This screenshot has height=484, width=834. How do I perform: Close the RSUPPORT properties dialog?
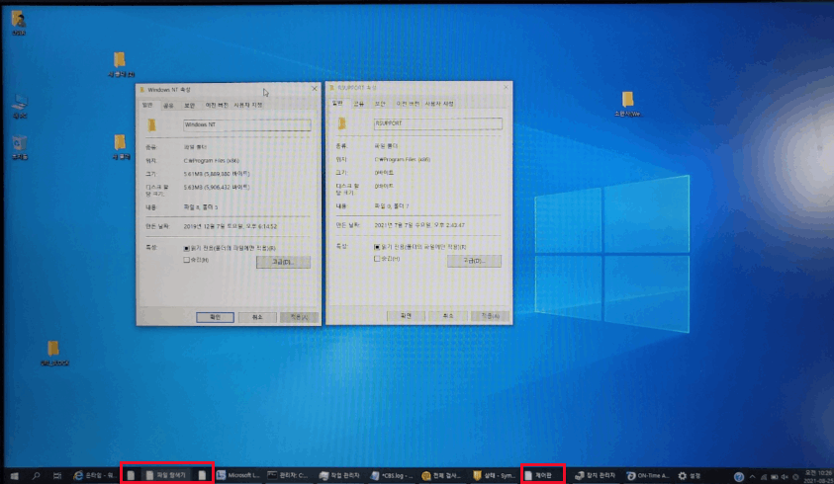coord(506,87)
